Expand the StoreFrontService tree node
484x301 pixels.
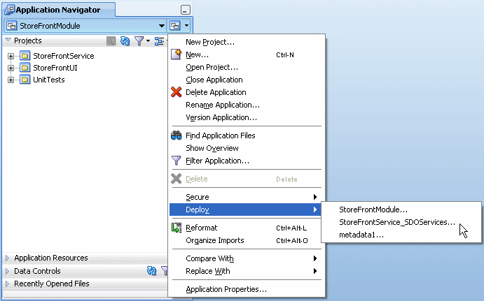(x=11, y=56)
